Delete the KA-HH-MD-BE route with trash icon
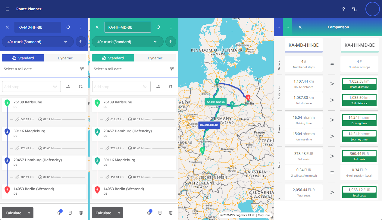Image resolution: width=382 pixels, height=220 pixels. click(x=171, y=213)
